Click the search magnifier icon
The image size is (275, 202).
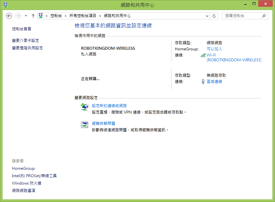264,16
